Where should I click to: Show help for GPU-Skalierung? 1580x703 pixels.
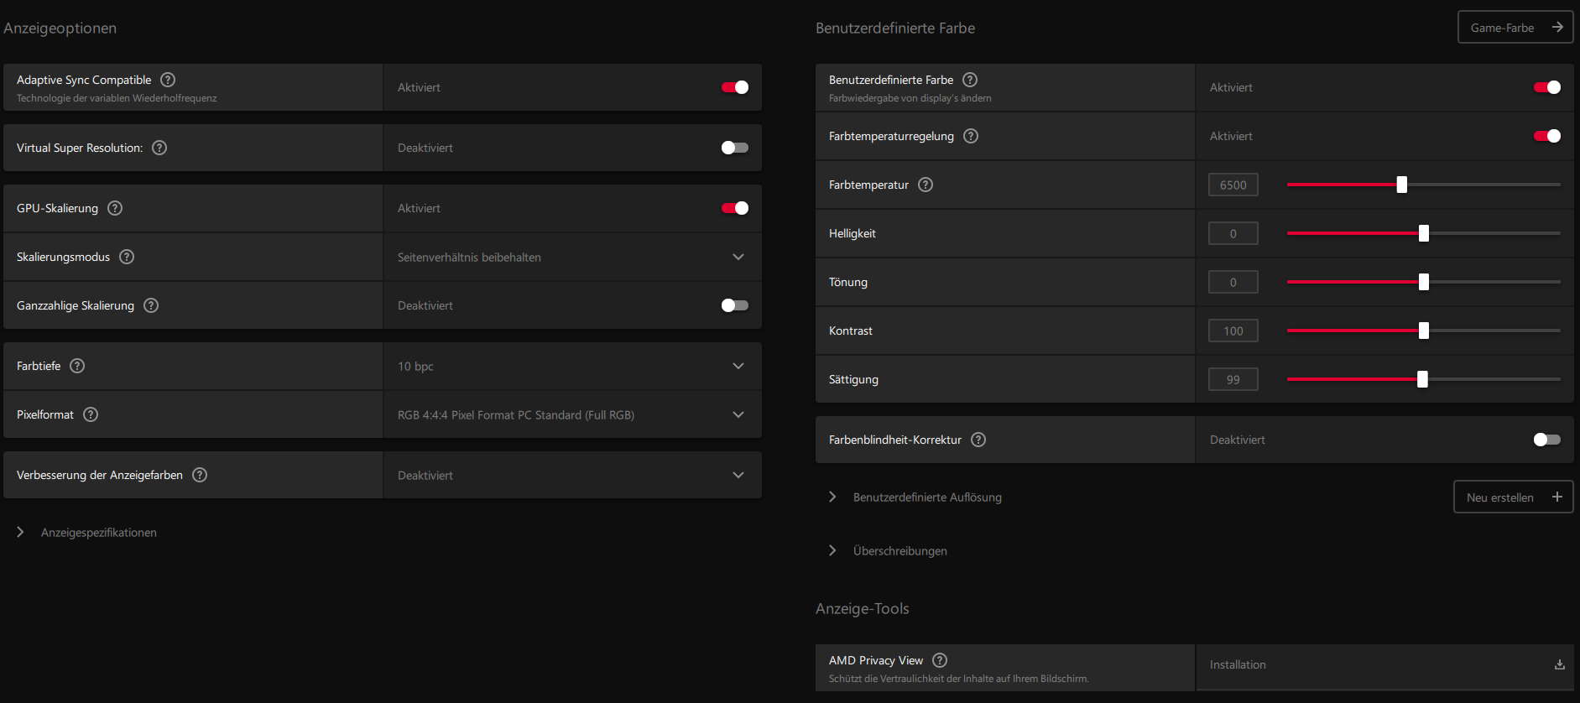[115, 208]
